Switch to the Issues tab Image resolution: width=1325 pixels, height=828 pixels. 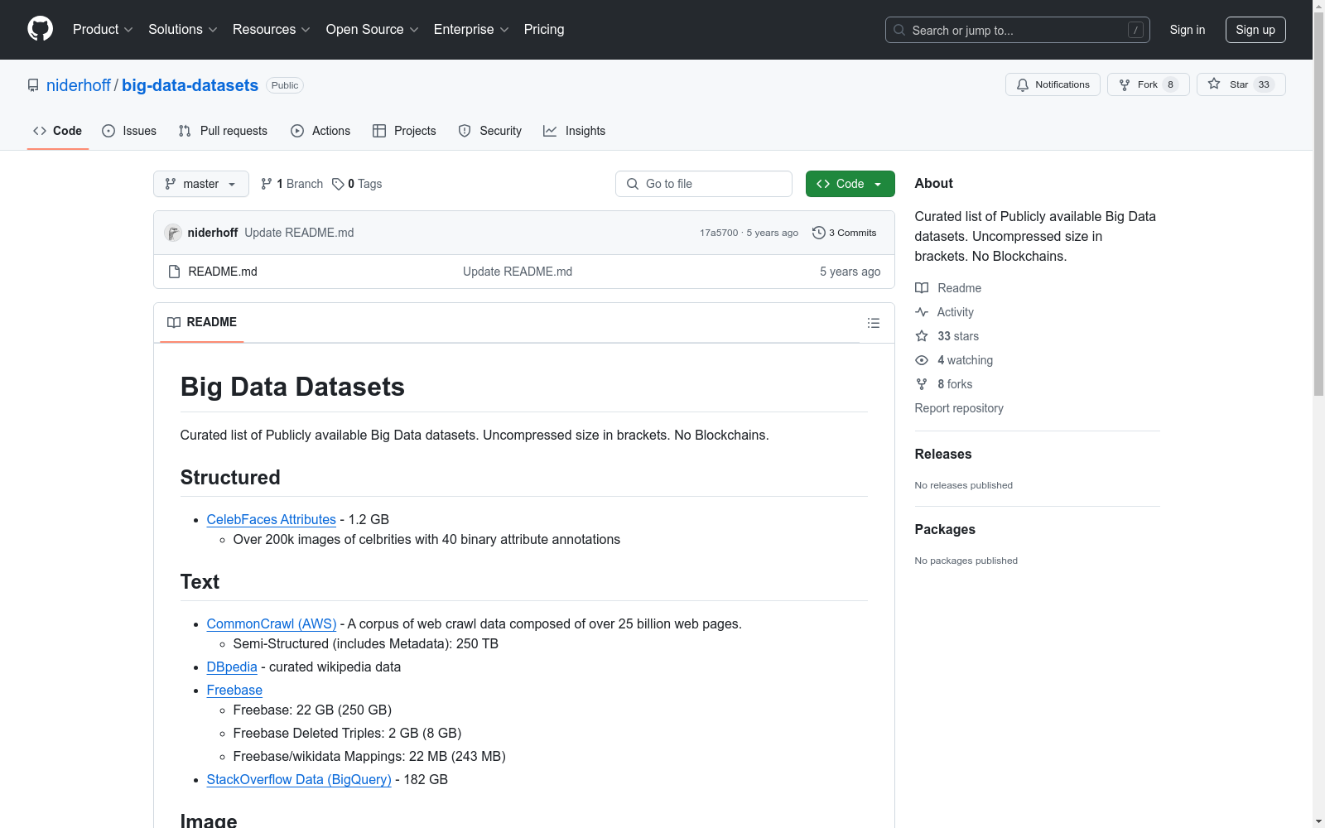(x=129, y=131)
